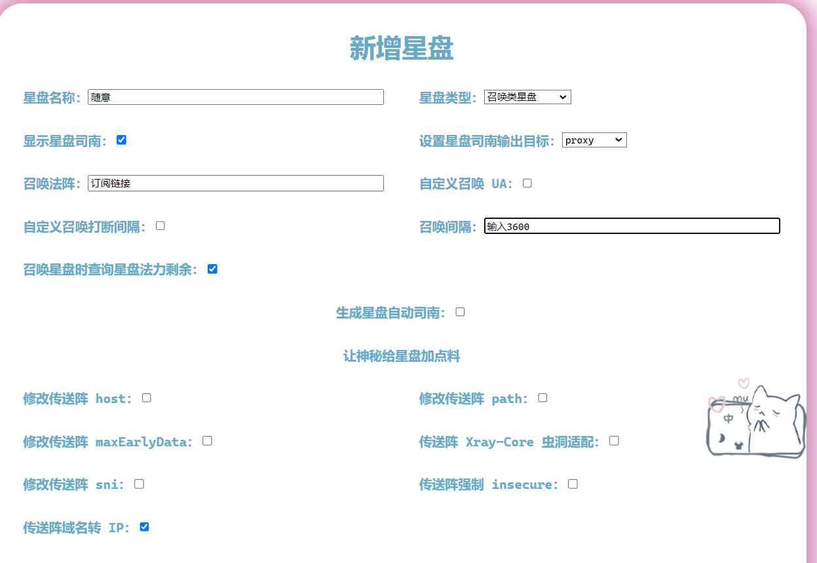Uncheck the 传送阵域名转 IP checkbox

144,526
